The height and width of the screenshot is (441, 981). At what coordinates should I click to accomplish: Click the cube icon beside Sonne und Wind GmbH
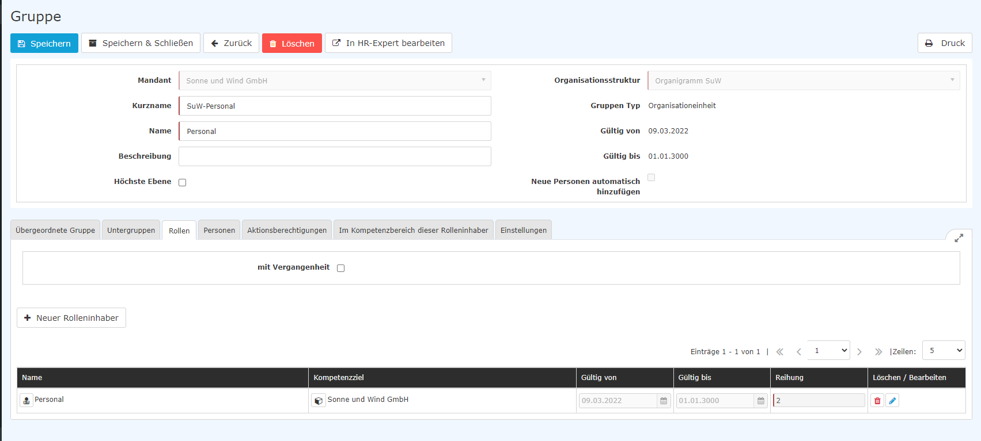coord(319,401)
